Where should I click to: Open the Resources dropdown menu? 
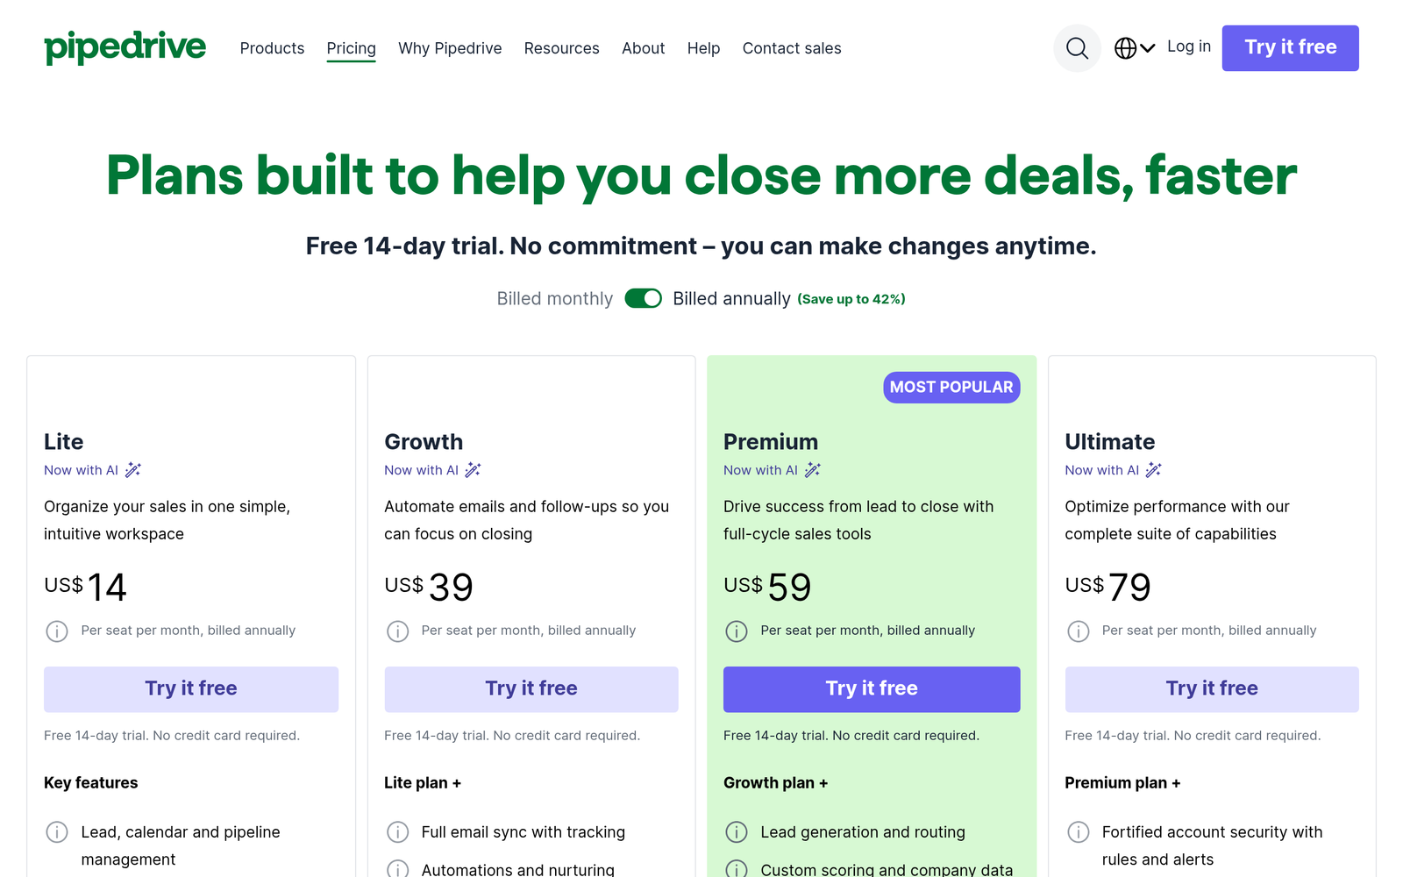[x=561, y=48]
